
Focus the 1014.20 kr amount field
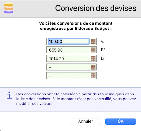click(69, 59)
